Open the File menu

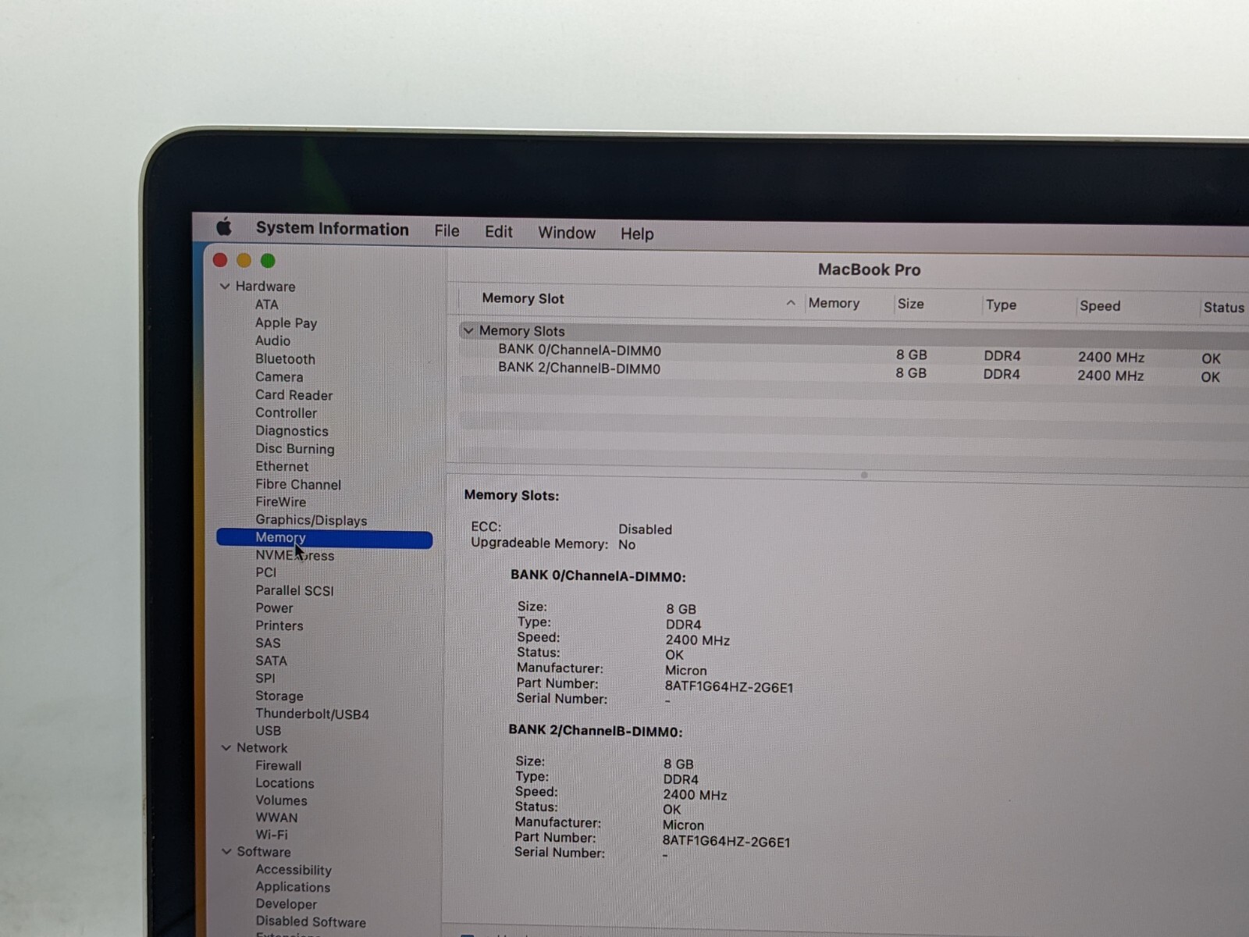pyautogui.click(x=447, y=231)
